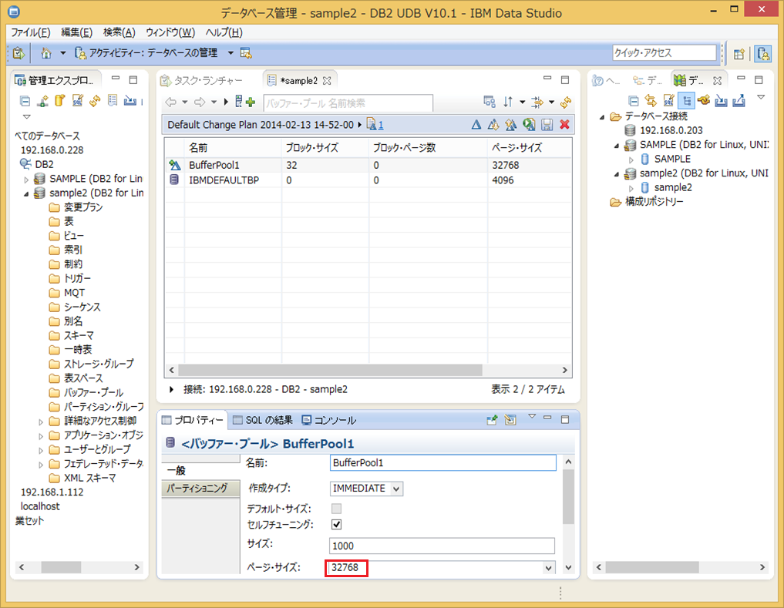Click the new SQL script icon in explorer toolbar
The height and width of the screenshot is (608, 784).
tap(78, 101)
